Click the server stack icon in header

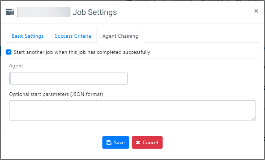[10, 12]
